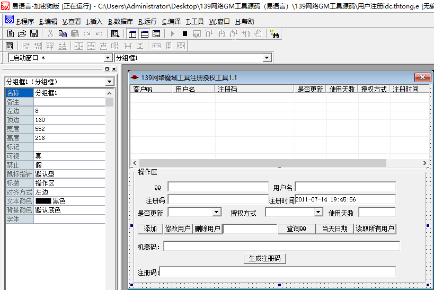Click the 注册时间 field showing 2011-07-14
434x290 pixels.
tap(346, 200)
